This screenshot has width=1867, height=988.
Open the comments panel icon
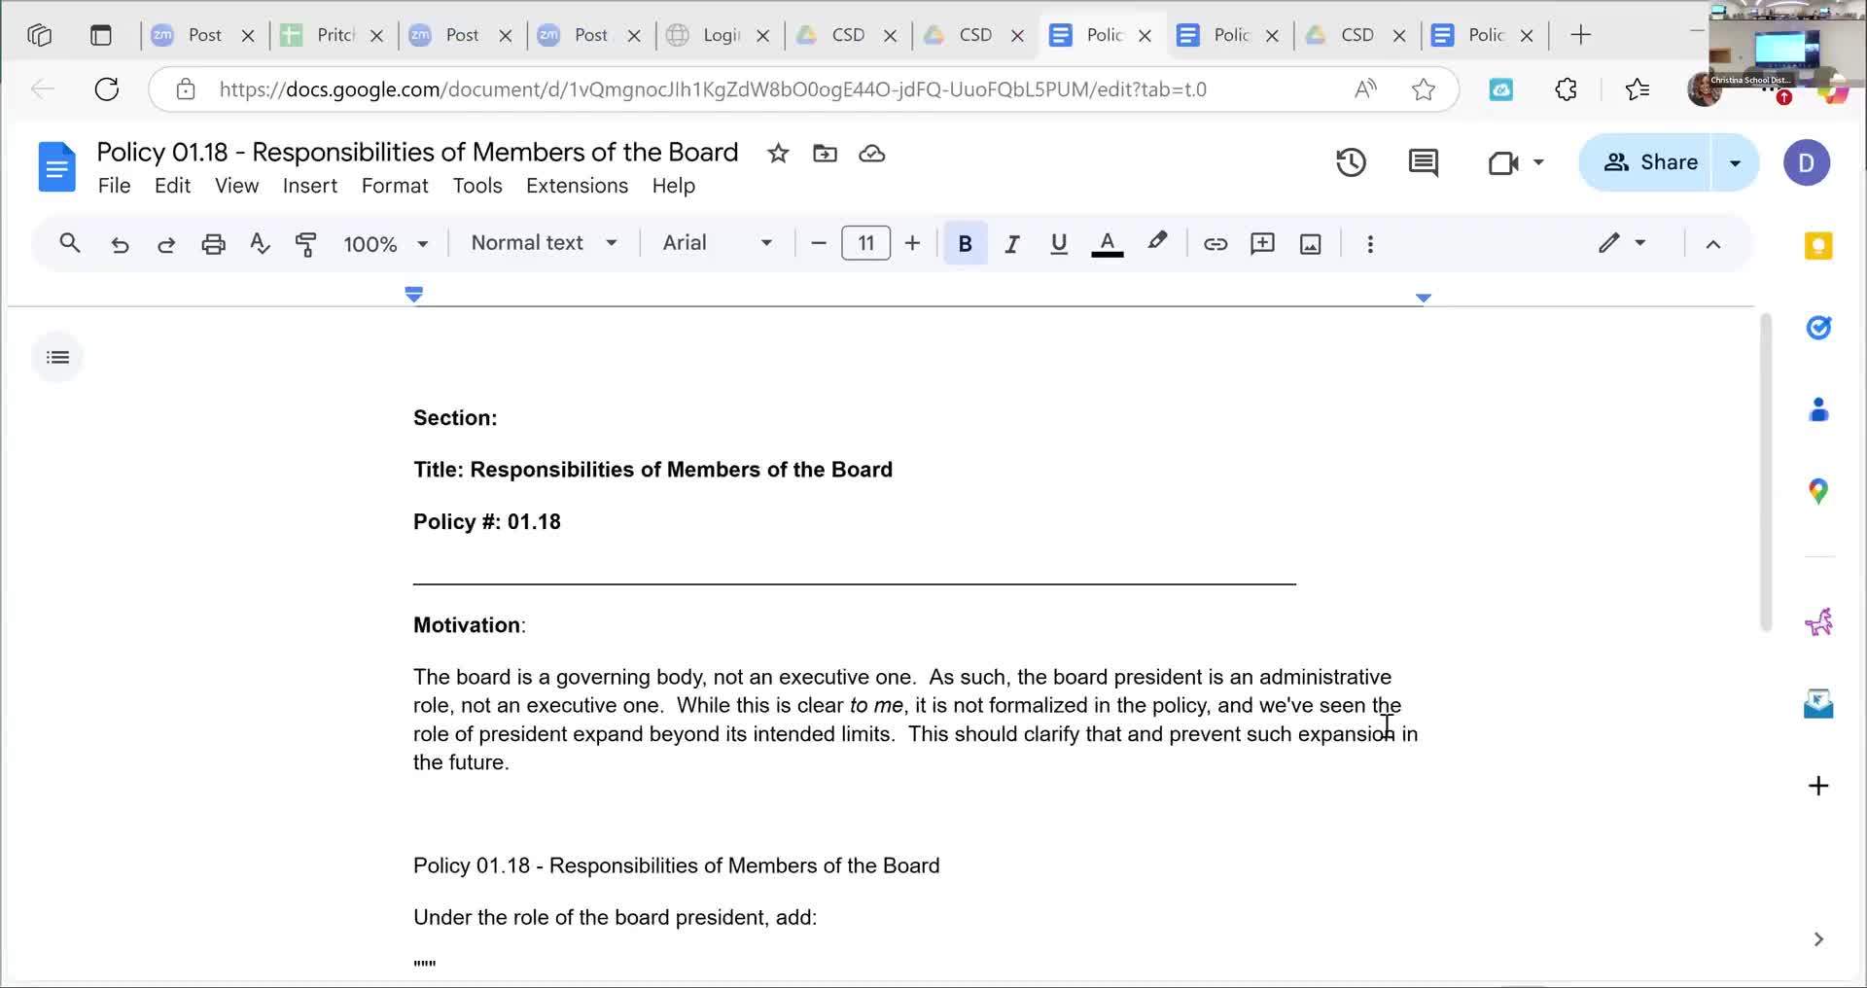[1423, 162]
